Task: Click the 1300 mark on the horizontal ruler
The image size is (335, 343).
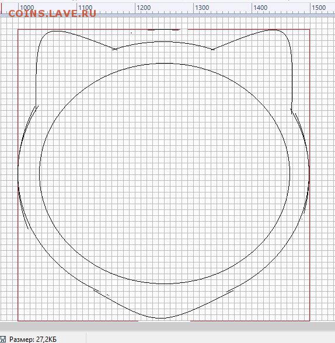Action: click(202, 8)
